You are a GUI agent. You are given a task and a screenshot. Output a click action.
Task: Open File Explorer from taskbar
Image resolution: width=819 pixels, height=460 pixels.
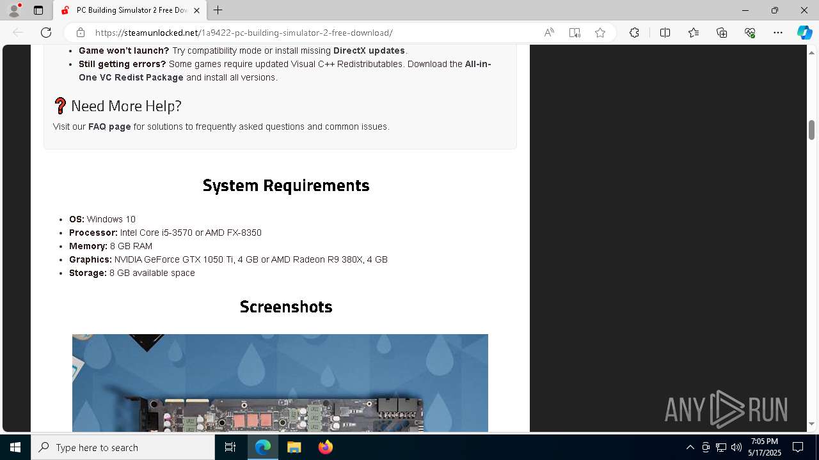tap(294, 447)
